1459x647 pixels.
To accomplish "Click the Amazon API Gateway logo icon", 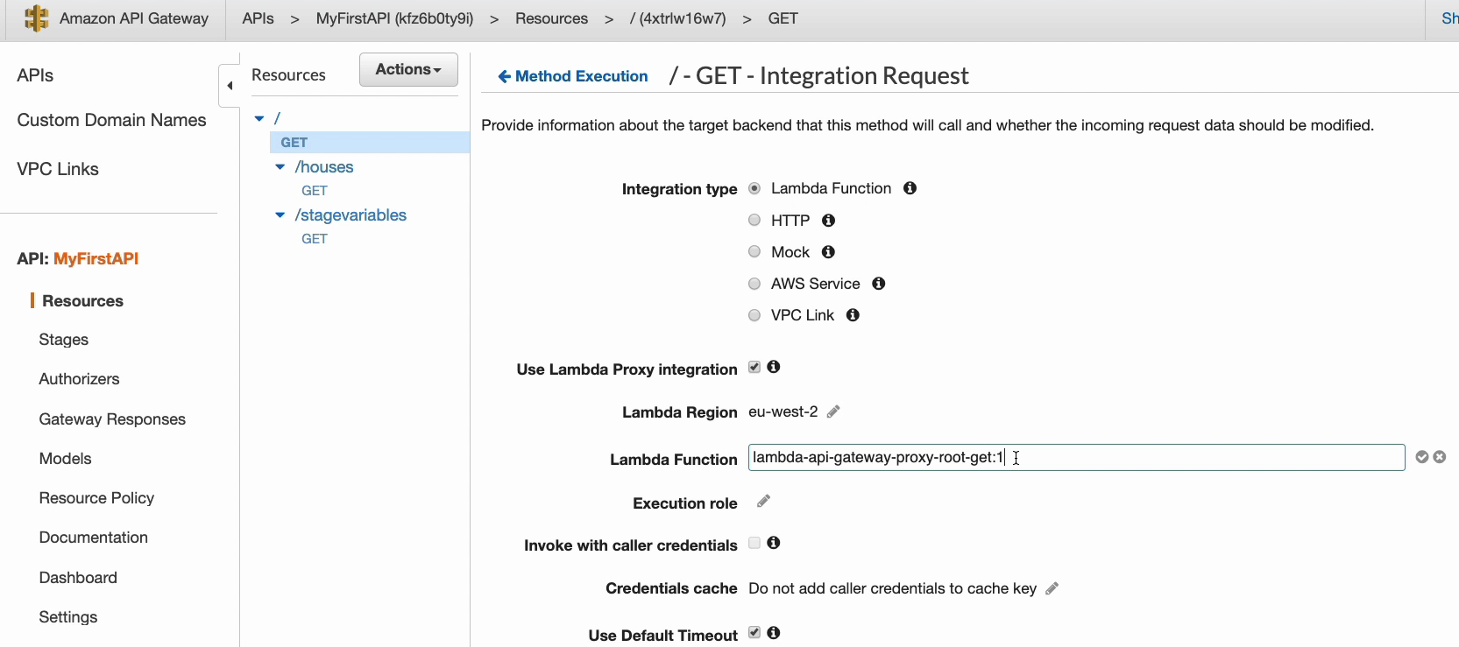I will tap(36, 18).
